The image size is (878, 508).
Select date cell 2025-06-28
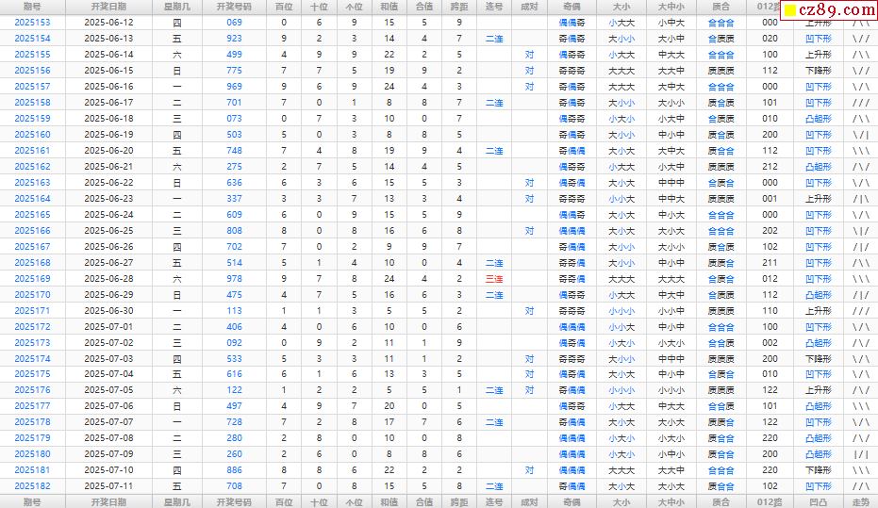click(x=108, y=279)
